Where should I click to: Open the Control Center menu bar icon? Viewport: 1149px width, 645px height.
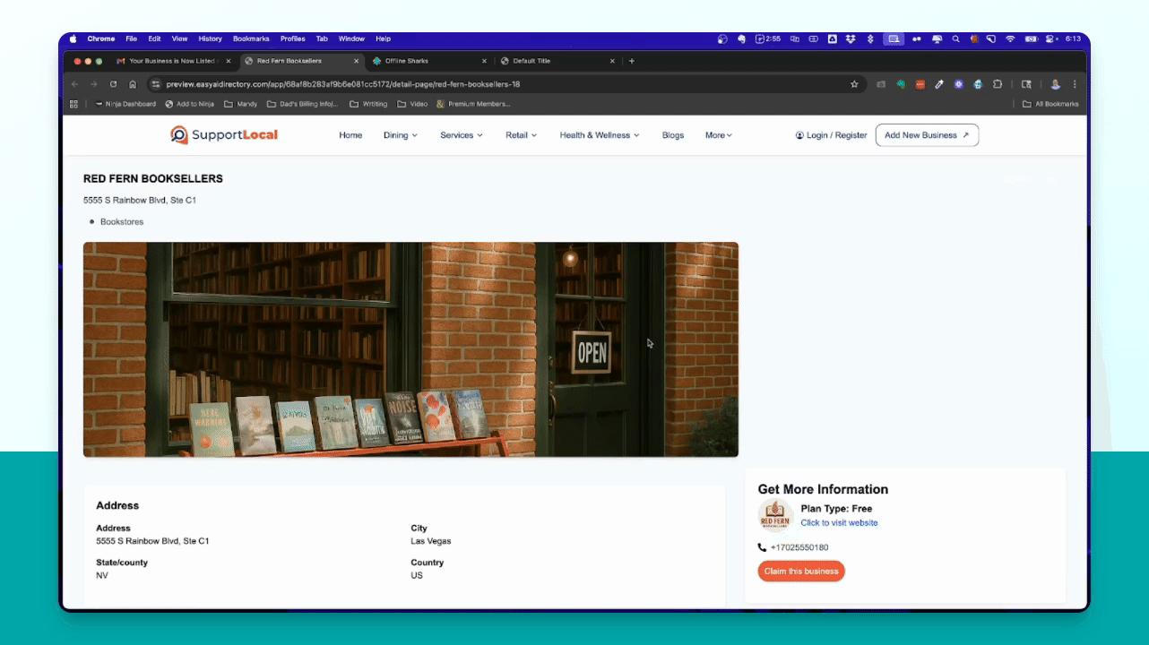(1050, 39)
